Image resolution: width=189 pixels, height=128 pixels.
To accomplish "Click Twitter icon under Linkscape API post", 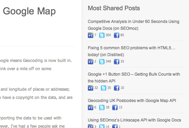I will [102, 126].
